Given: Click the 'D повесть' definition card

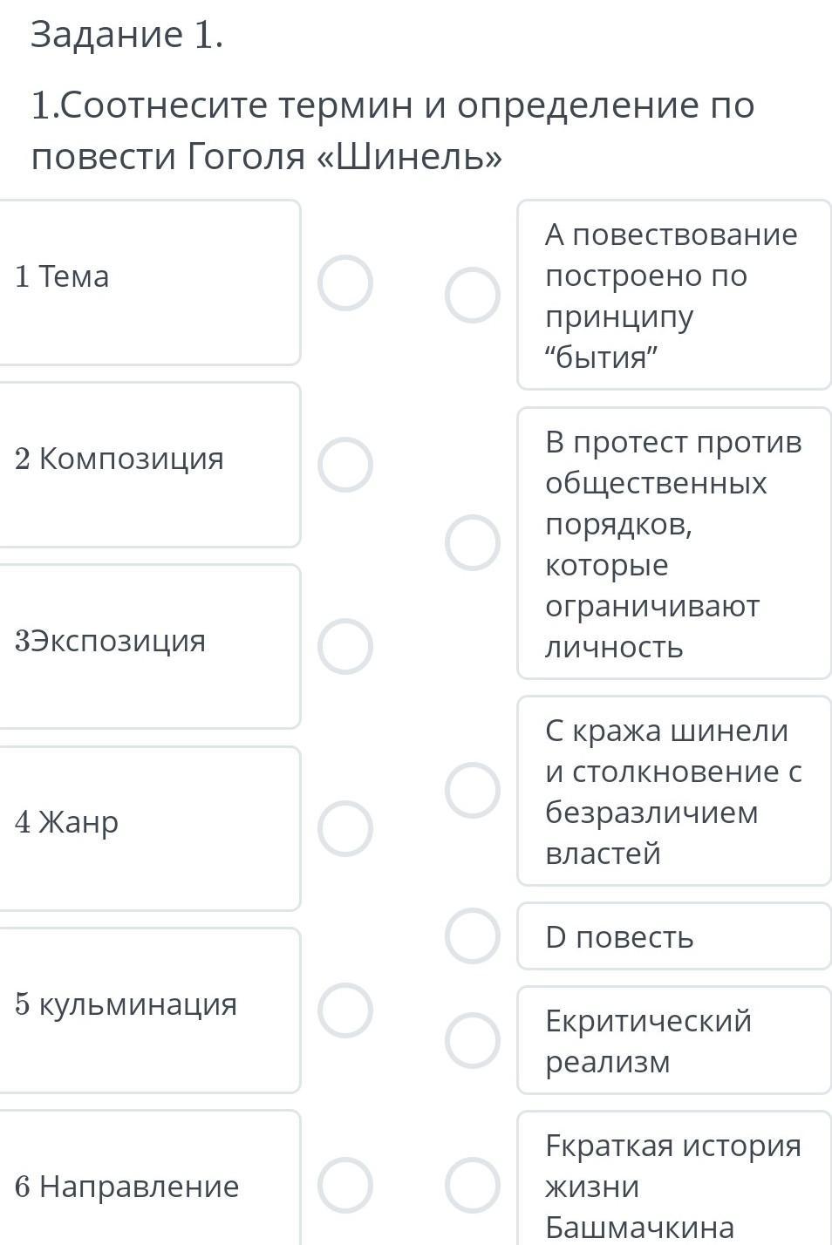Looking at the screenshot, I should coord(673,936).
